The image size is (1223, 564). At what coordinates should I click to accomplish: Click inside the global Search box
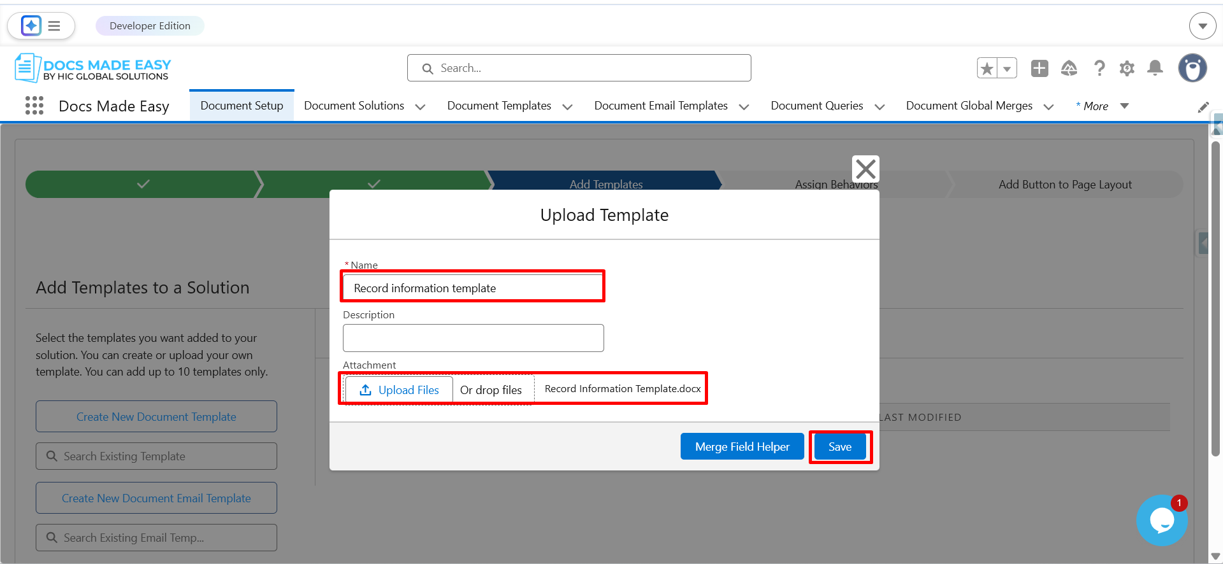point(579,68)
